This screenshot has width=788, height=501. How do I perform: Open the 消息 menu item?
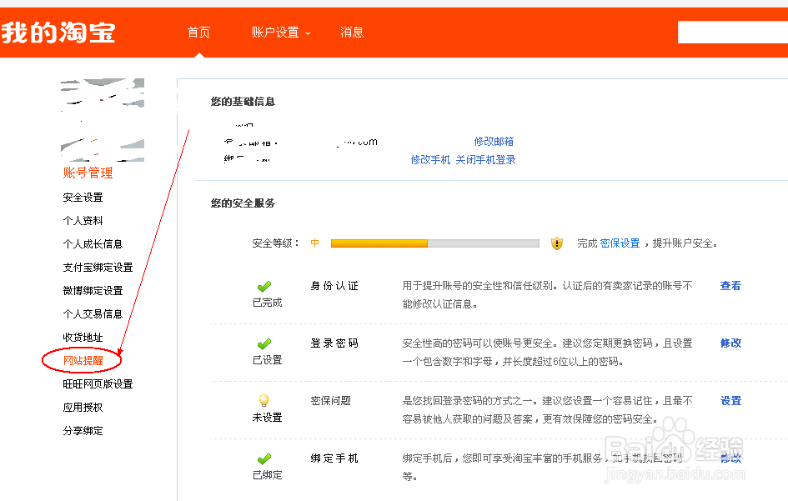click(351, 32)
